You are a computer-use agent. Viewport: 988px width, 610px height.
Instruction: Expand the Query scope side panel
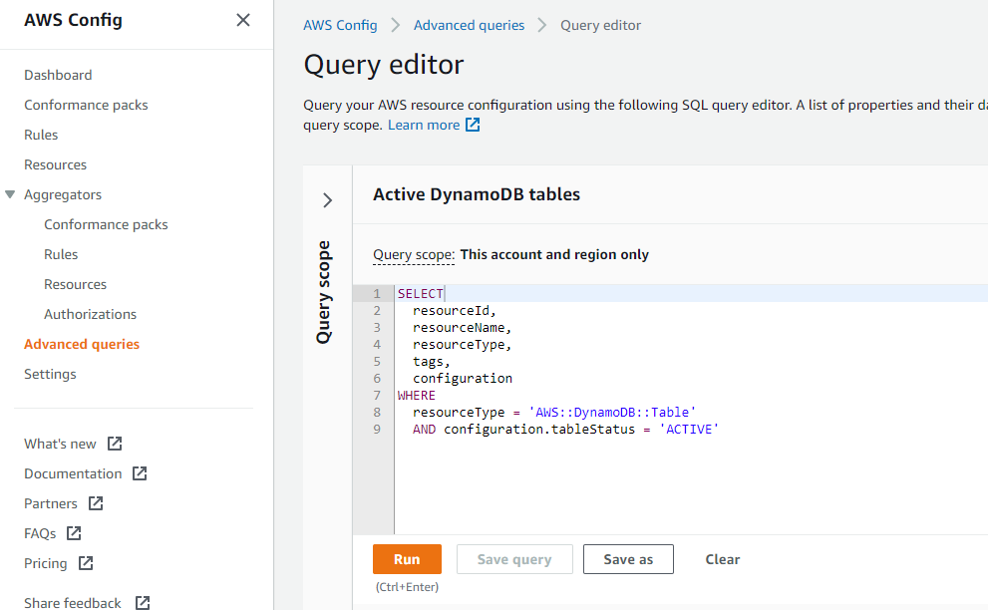[x=327, y=199]
